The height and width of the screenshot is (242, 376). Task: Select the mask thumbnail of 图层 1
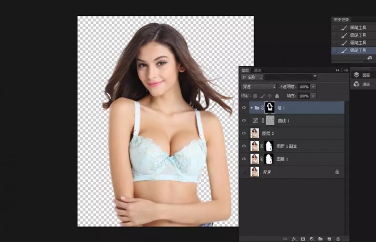coord(269,159)
